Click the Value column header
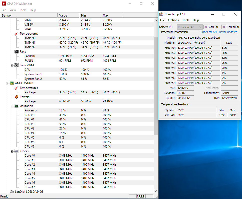Screen dimensions: 242x199 (68, 16)
